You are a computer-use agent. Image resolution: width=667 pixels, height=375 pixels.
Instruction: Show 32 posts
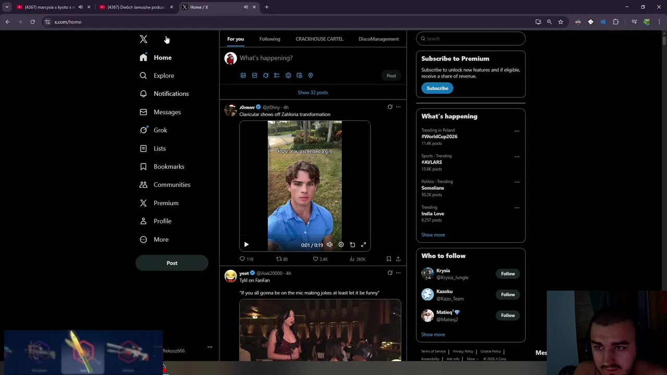coord(313,93)
